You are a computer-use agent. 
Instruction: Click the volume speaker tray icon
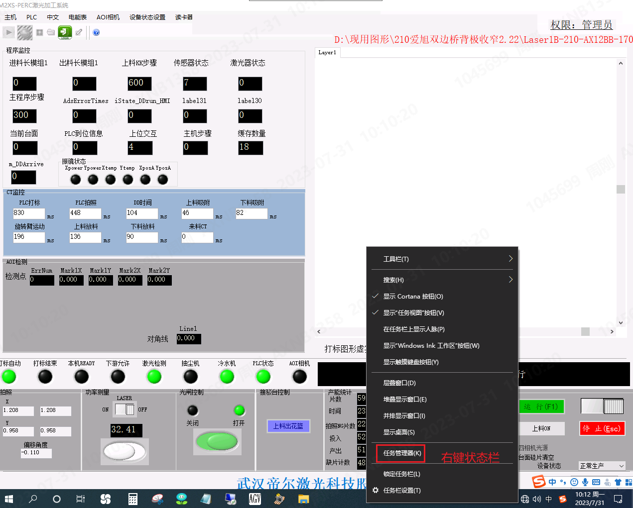[x=536, y=499]
